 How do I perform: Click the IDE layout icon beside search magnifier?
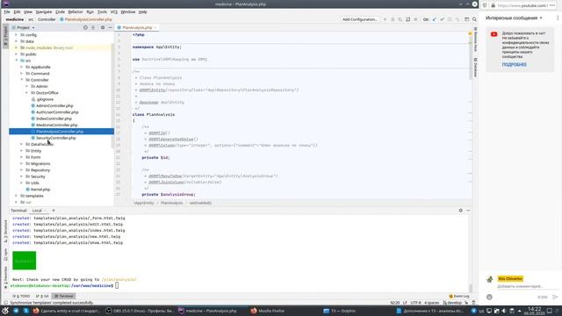click(x=466, y=19)
